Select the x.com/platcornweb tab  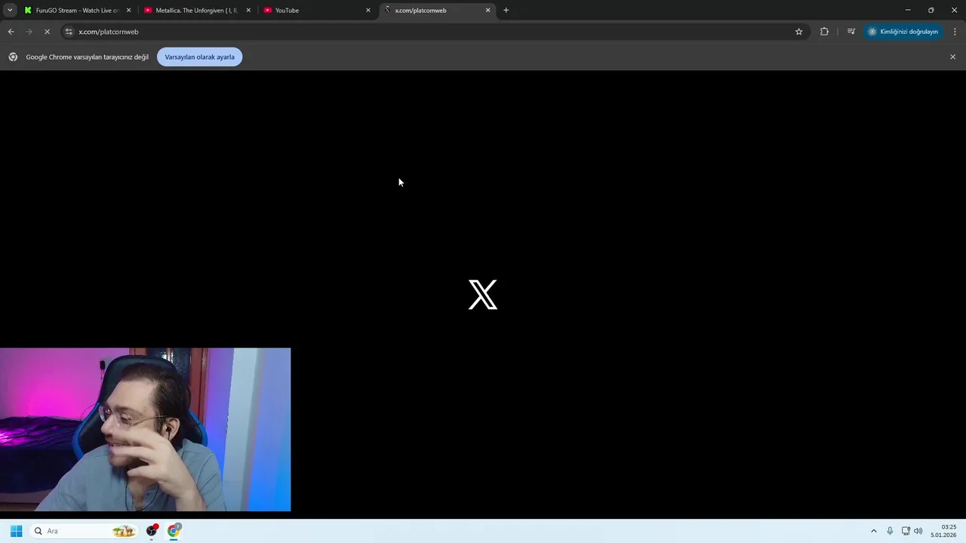coord(437,11)
